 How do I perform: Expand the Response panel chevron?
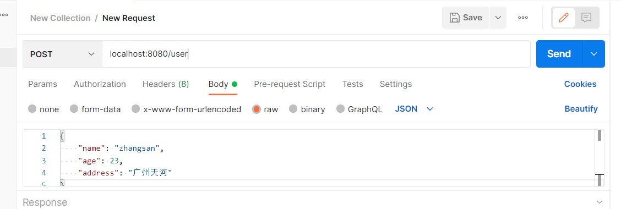(598, 202)
